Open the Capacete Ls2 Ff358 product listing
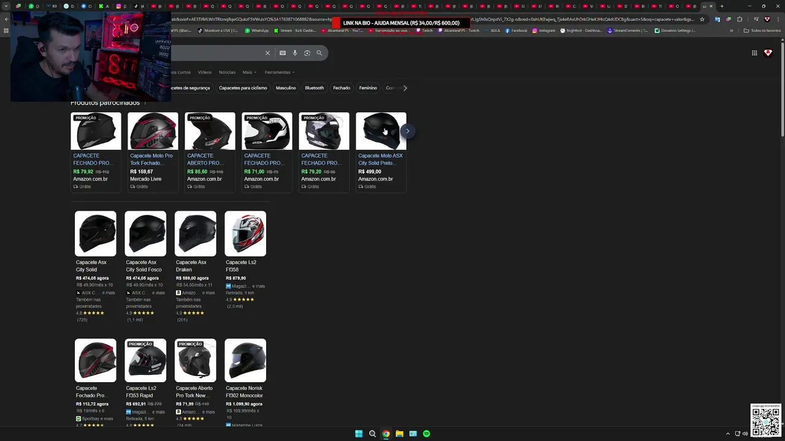The height and width of the screenshot is (441, 785). [245, 260]
